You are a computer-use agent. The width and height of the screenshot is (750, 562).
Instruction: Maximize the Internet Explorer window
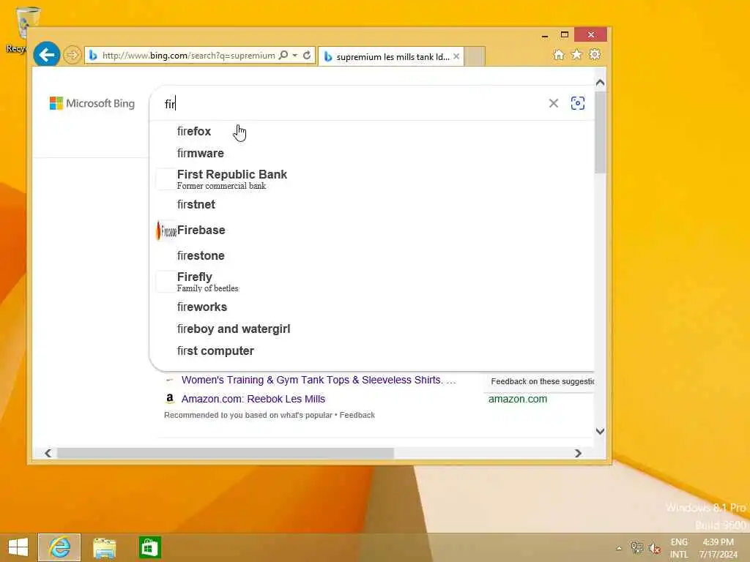pyautogui.click(x=565, y=34)
